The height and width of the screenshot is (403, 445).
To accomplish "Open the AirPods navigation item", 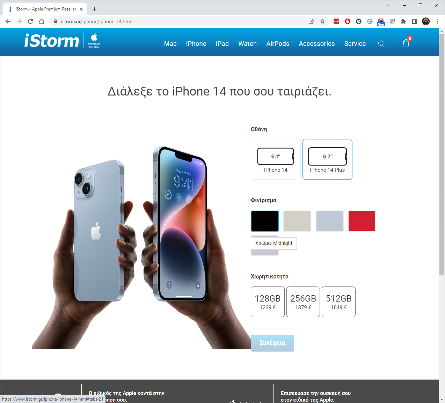I will coord(278,44).
